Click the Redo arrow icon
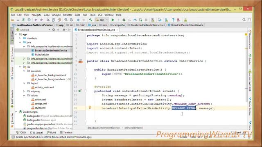This screenshot has height=147, width=262. coord(41,20)
